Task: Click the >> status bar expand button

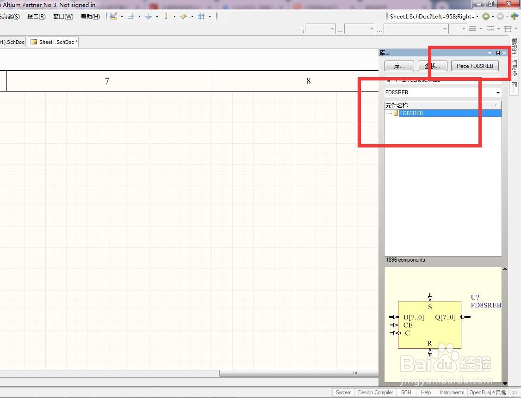Action: pyautogui.click(x=515, y=392)
